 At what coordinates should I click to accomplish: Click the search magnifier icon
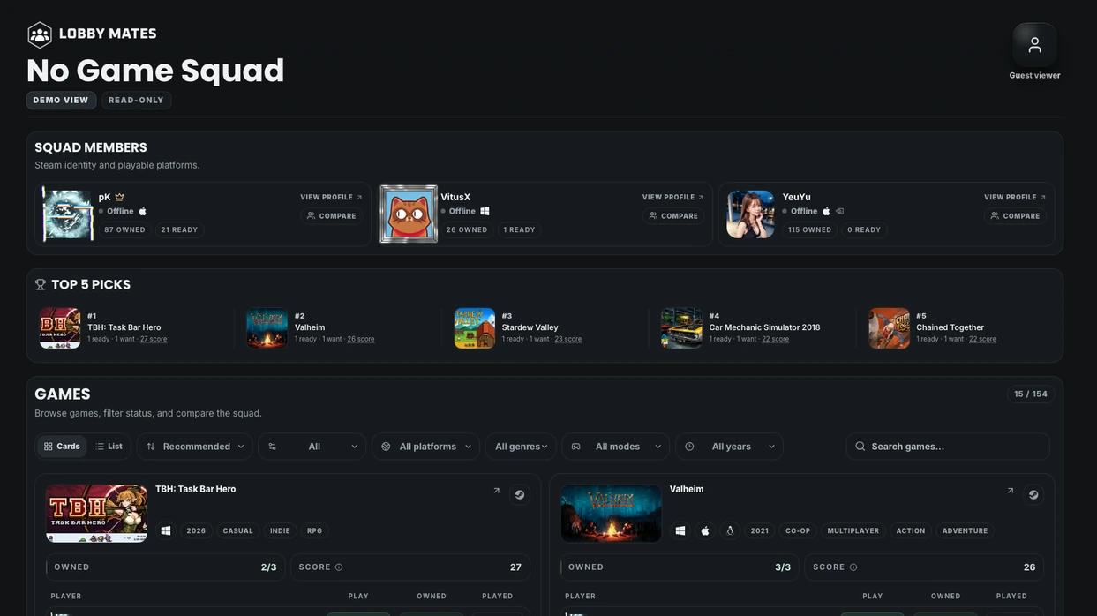860,447
